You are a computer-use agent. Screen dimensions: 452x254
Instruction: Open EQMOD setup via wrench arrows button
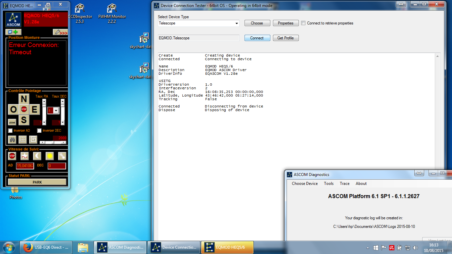60,32
